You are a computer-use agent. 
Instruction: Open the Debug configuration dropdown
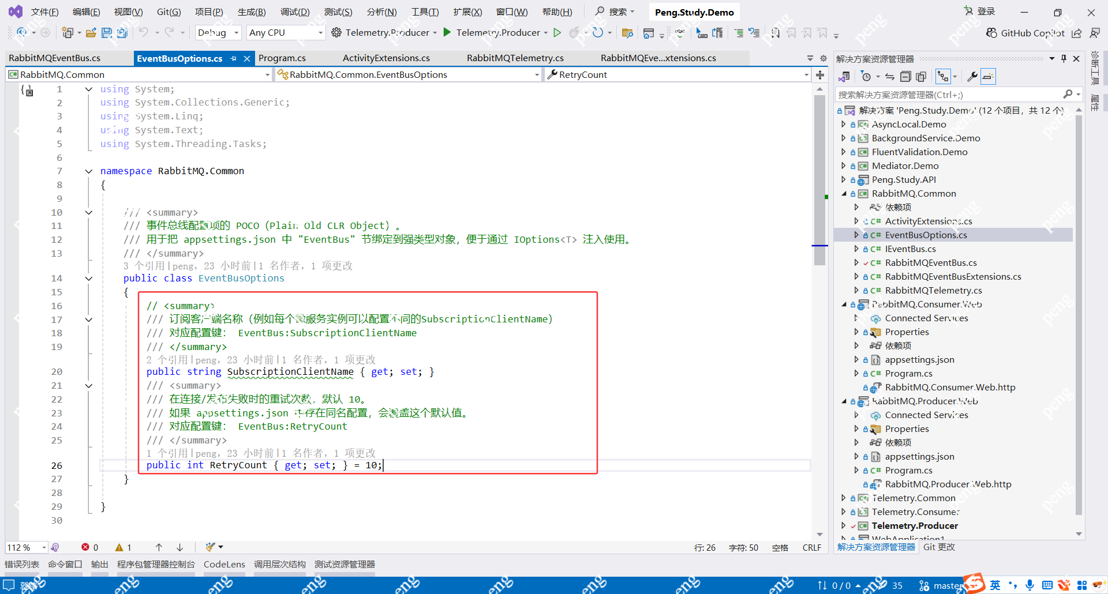218,33
